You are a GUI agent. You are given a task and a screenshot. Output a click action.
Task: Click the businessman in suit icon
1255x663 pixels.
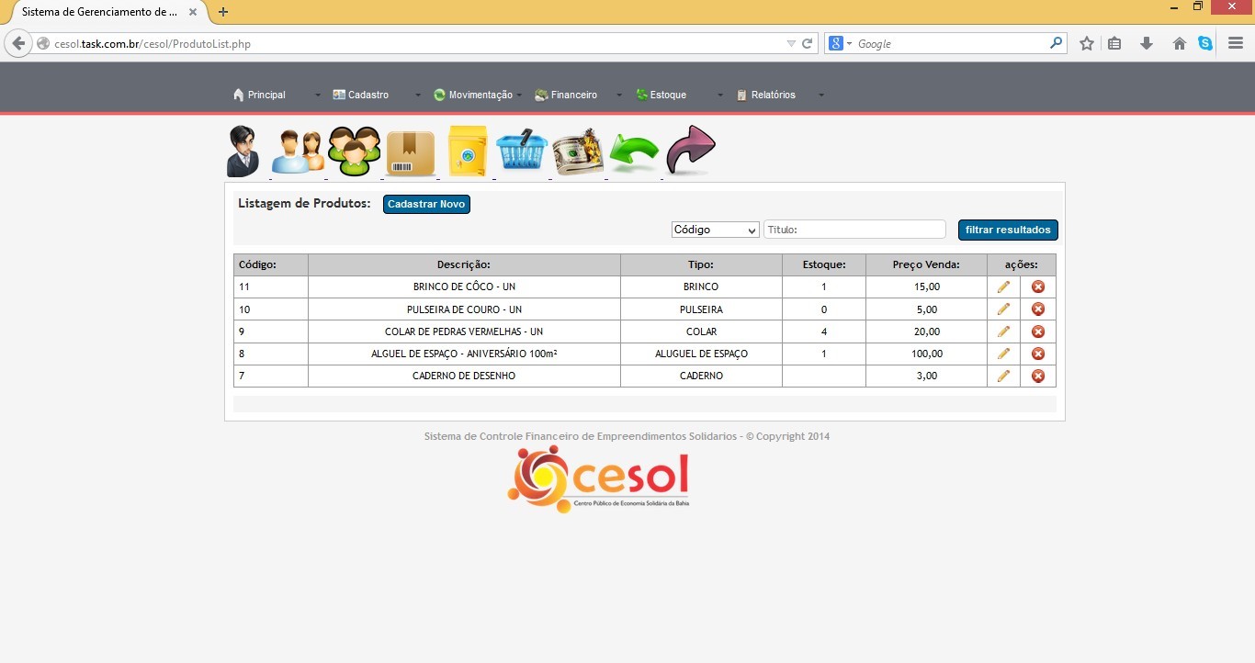click(x=243, y=152)
